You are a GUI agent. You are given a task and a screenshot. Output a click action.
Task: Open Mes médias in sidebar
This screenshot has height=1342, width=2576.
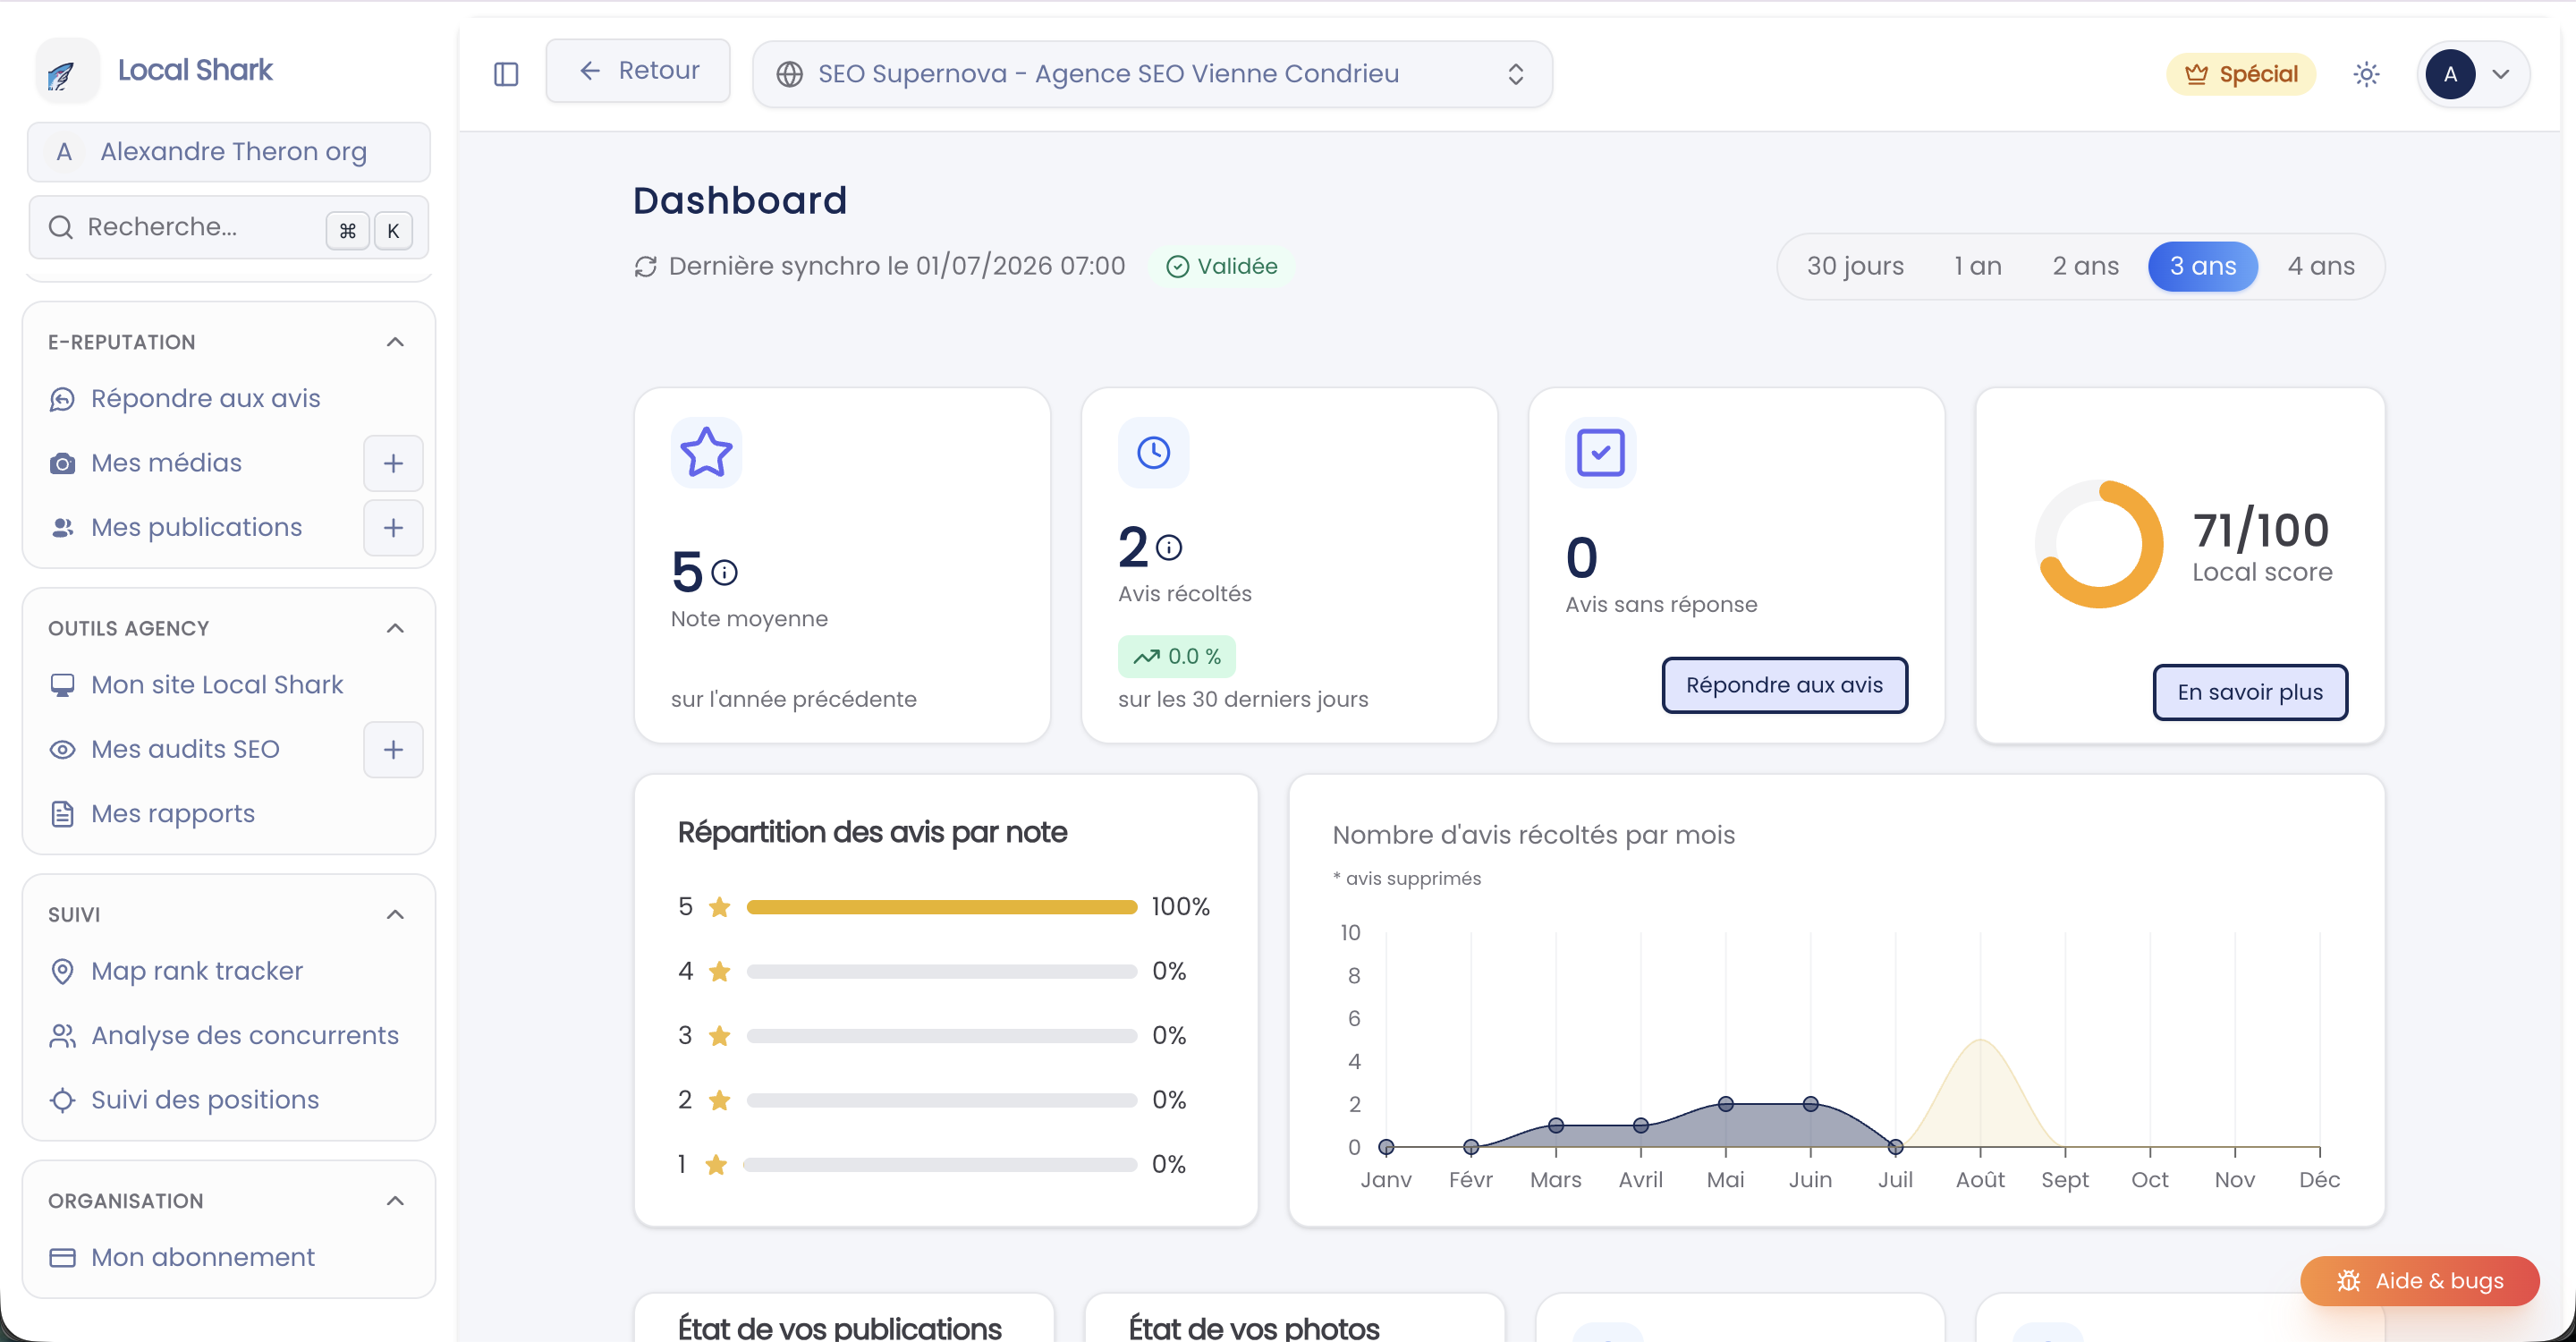tap(166, 463)
